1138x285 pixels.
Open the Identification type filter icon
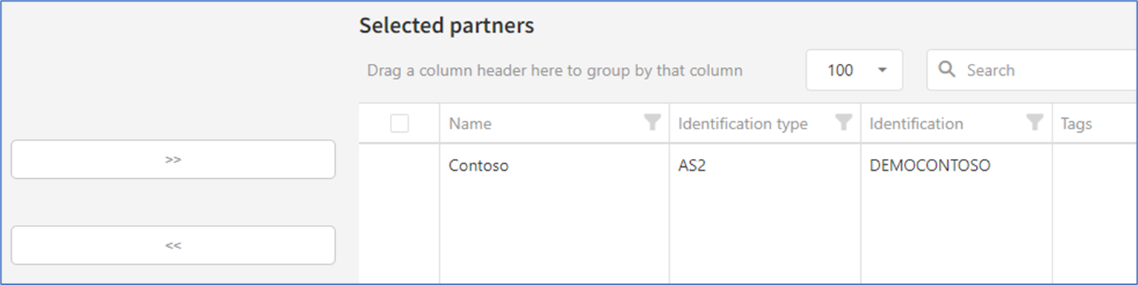point(844,123)
